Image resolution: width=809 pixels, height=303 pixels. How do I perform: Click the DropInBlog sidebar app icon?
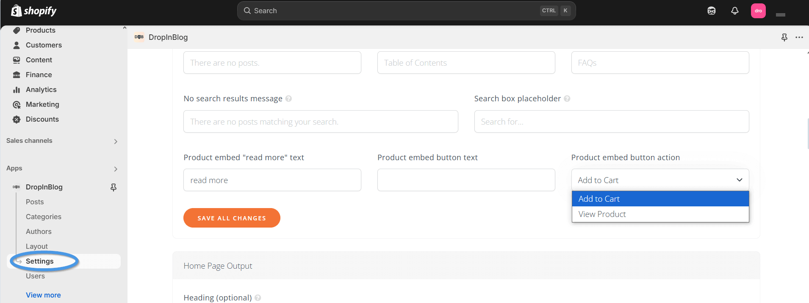coord(17,187)
